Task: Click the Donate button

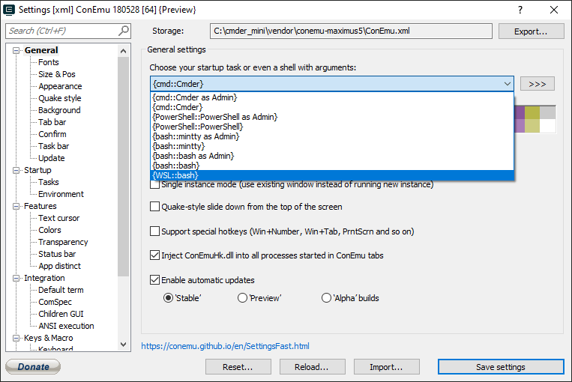Action: 33,367
